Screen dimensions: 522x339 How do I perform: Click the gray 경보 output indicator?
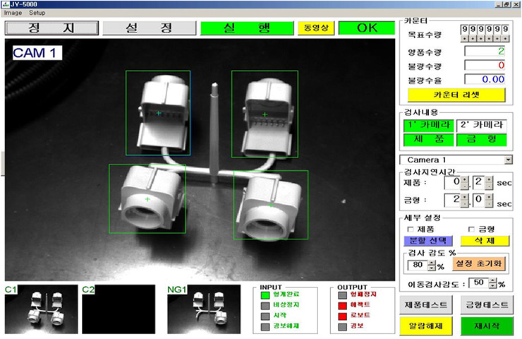click(x=344, y=326)
